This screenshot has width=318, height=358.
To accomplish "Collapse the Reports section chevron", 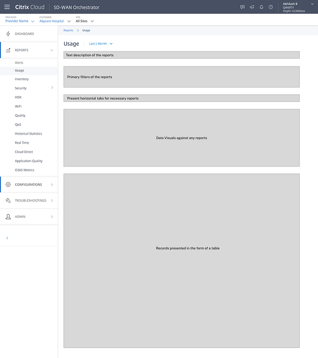I will click(x=52, y=50).
